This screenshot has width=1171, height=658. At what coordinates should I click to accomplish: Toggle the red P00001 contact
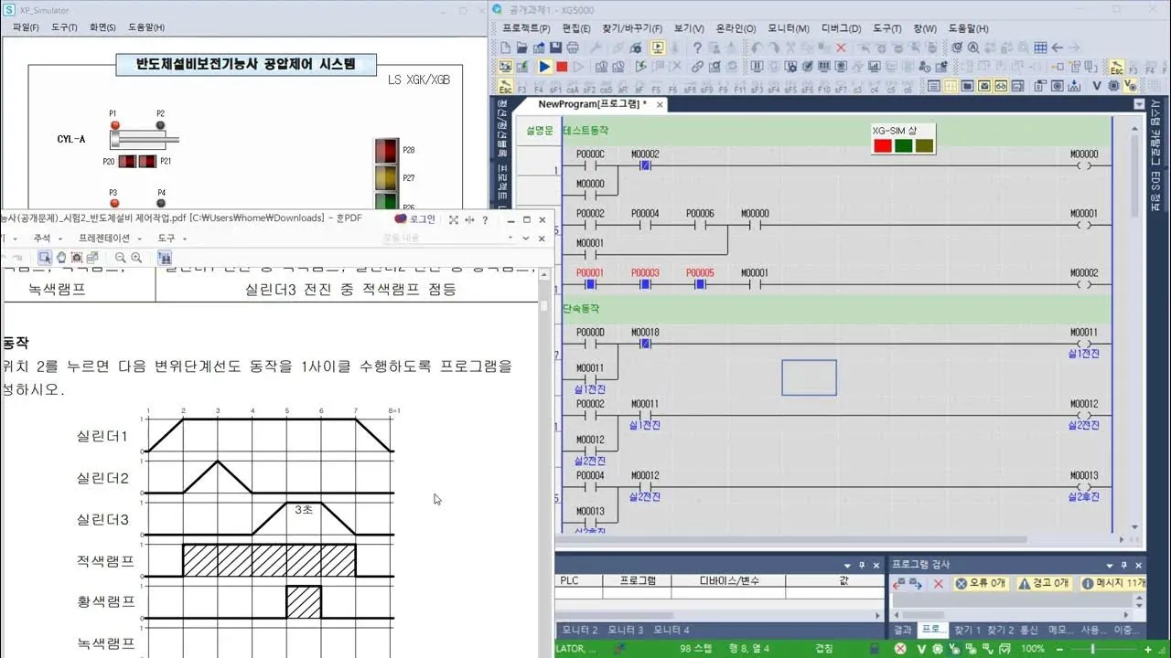pyautogui.click(x=590, y=284)
